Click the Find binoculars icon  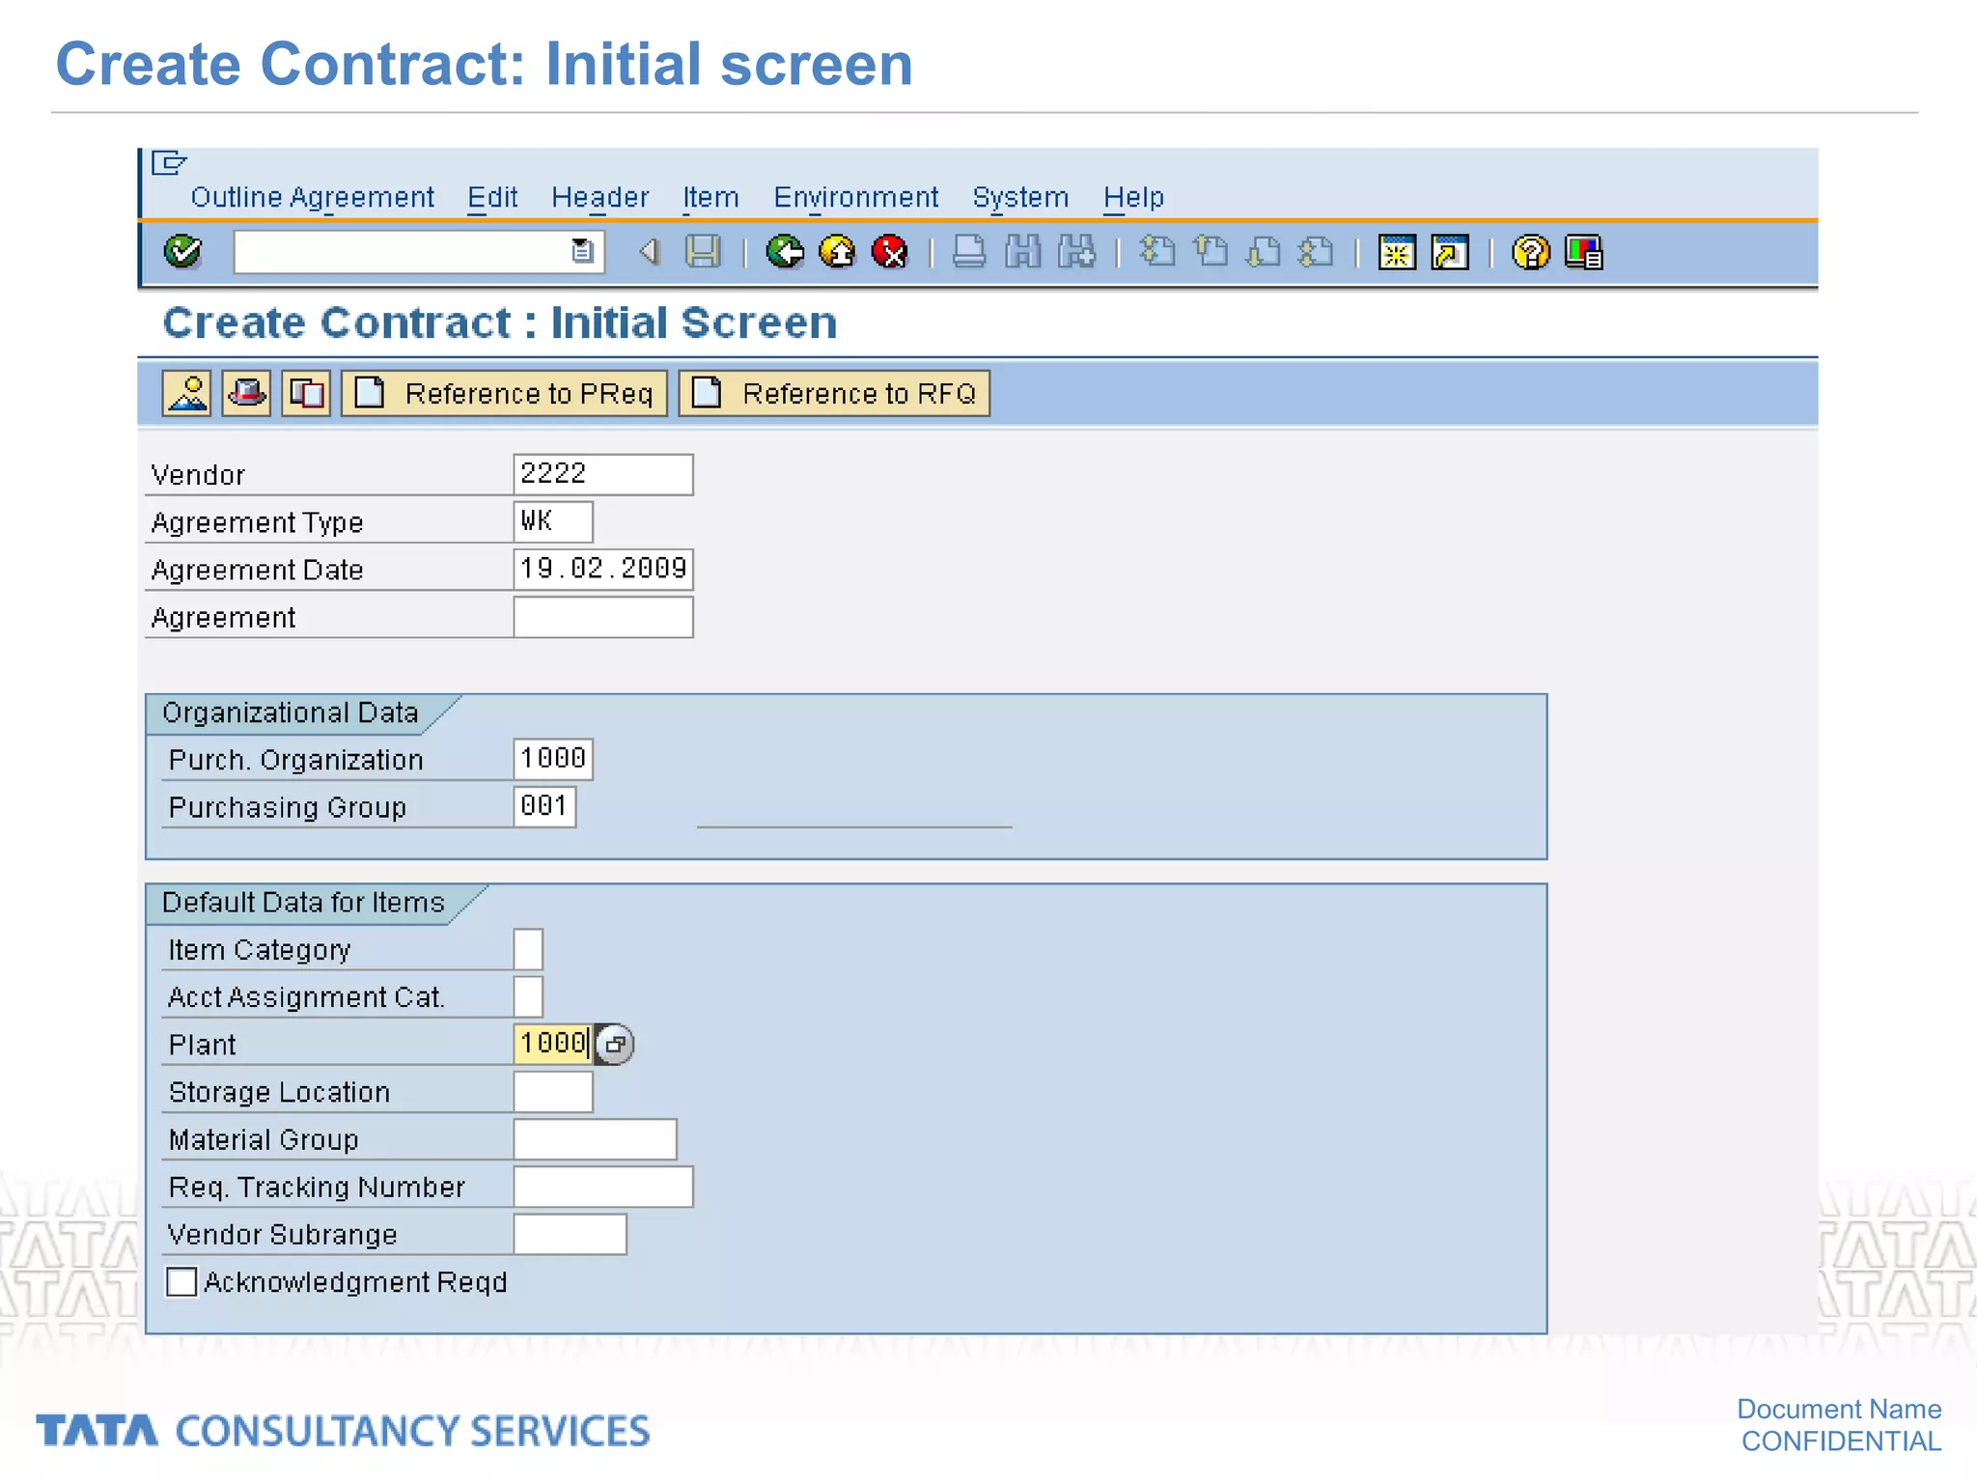1023,252
